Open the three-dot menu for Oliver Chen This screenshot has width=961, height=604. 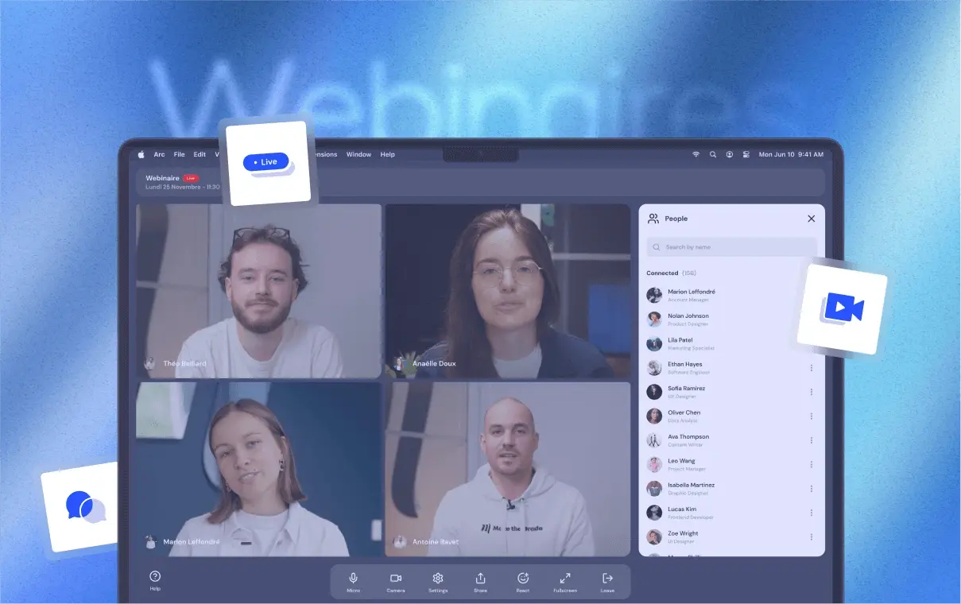pos(811,416)
